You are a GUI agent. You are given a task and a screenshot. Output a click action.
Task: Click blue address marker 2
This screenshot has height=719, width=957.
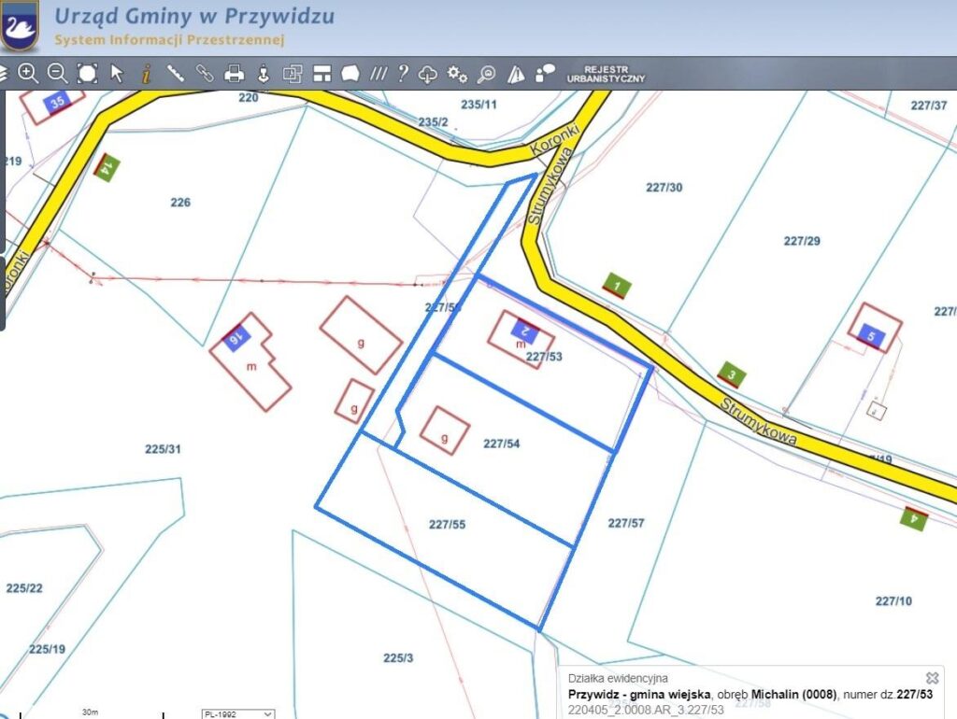tap(525, 331)
